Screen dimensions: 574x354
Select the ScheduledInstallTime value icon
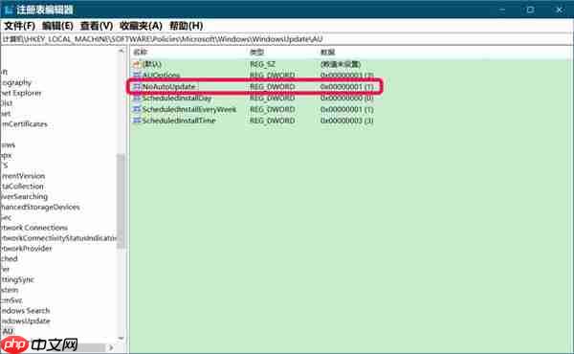(137, 121)
